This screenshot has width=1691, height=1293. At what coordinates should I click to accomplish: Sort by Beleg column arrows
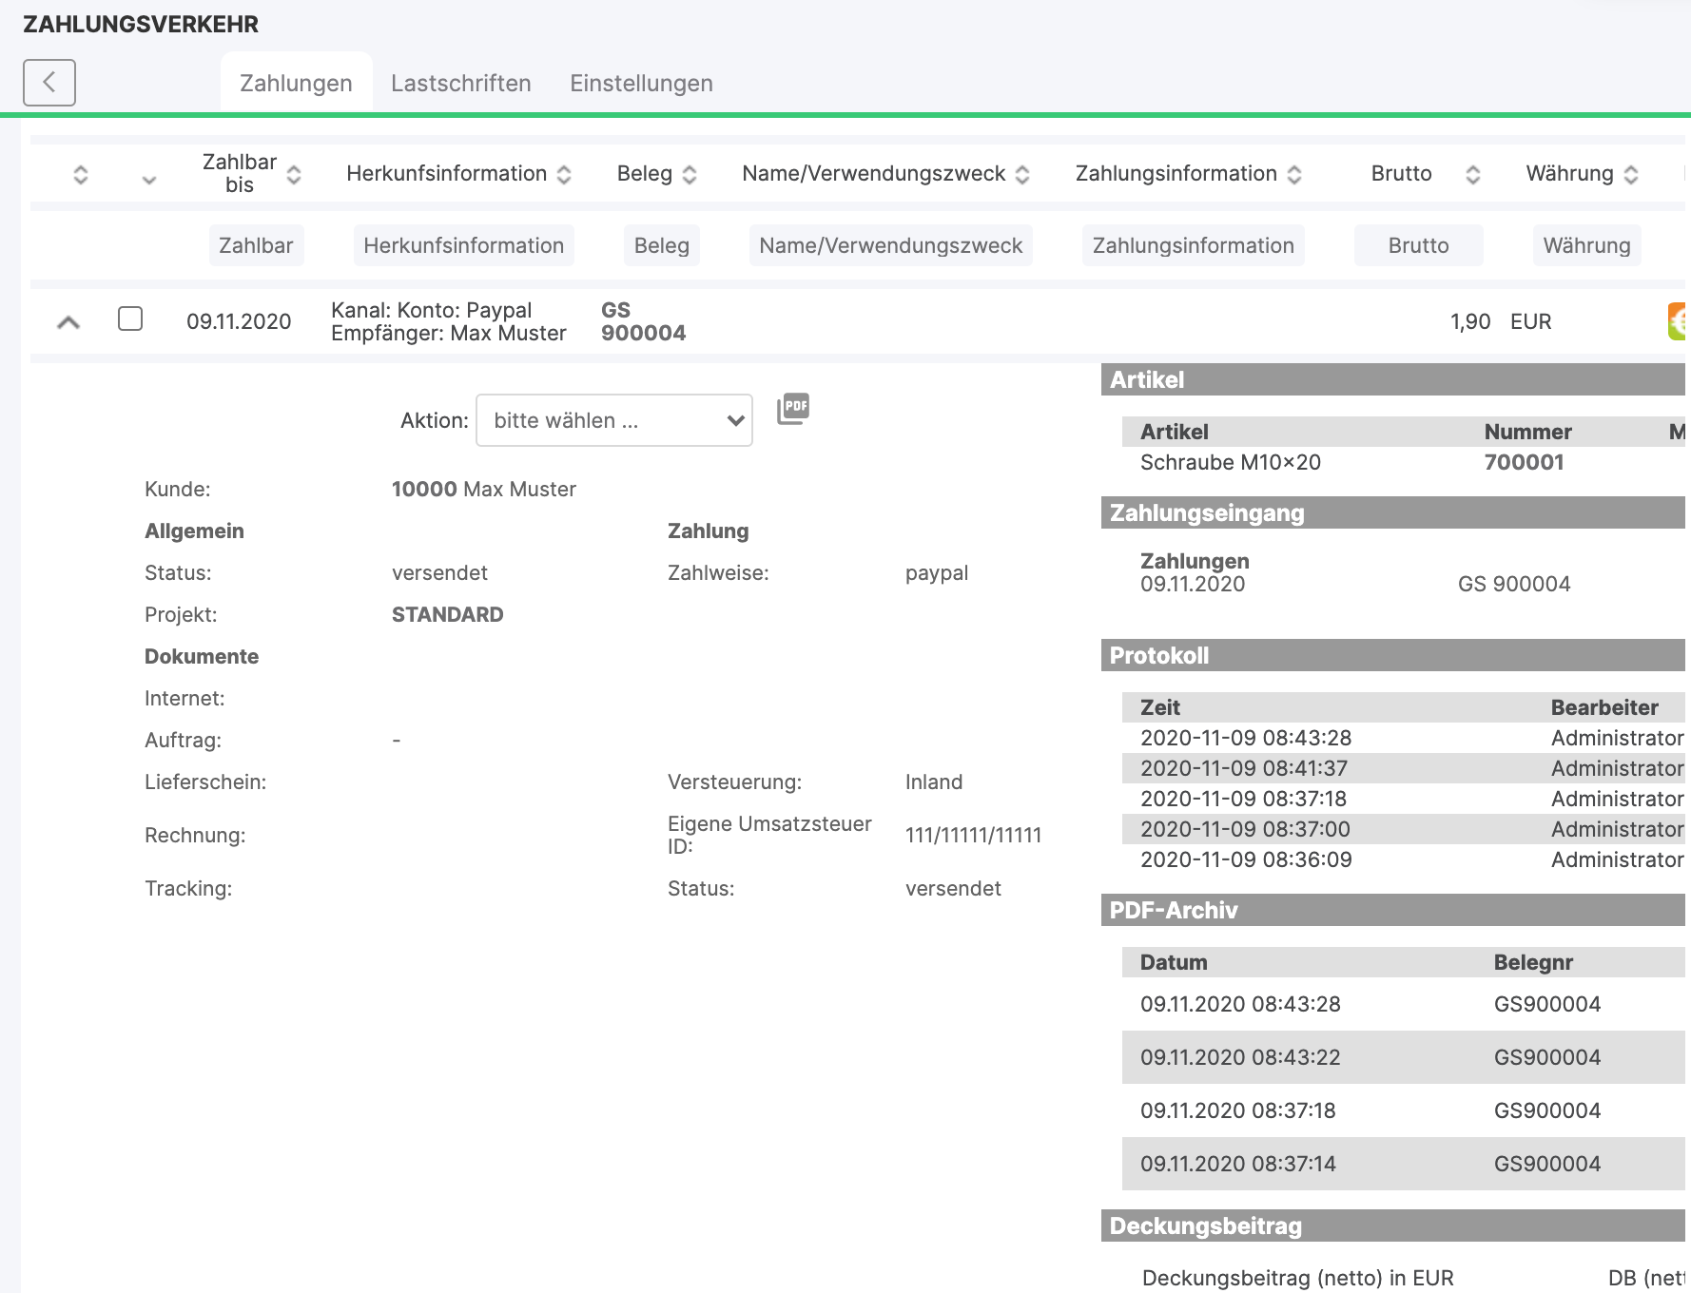click(690, 174)
